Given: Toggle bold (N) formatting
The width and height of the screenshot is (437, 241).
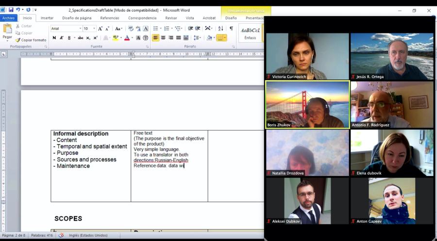Looking at the screenshot, I should click(x=54, y=38).
